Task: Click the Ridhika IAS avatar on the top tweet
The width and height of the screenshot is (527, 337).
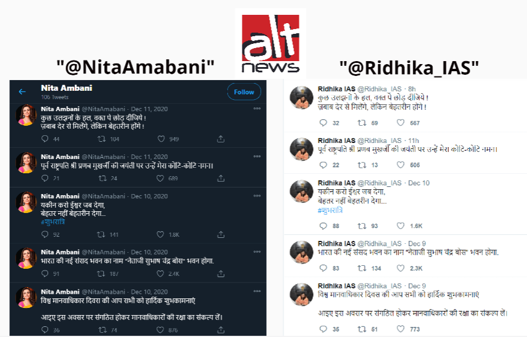Action: coord(302,97)
